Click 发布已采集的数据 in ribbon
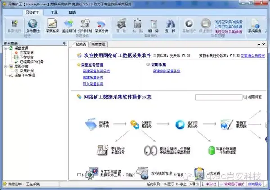The image size is (270, 190). tap(228, 27)
